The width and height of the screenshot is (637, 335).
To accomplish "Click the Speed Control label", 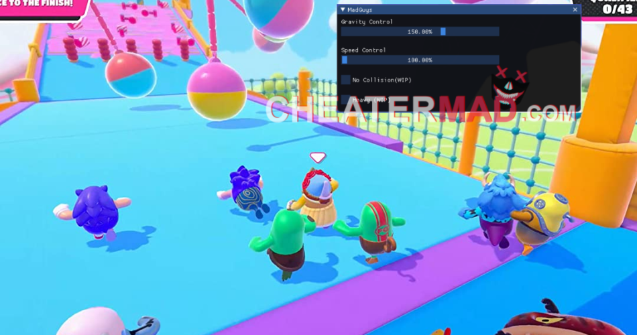I will [x=363, y=50].
